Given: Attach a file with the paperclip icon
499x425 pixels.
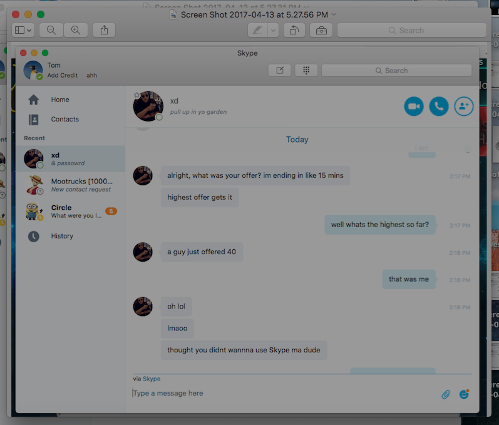Looking at the screenshot, I should 446,394.
